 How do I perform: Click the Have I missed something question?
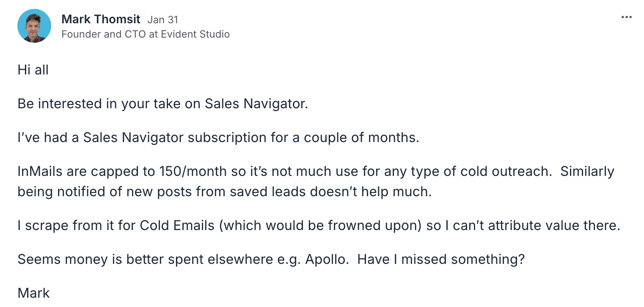point(441,259)
